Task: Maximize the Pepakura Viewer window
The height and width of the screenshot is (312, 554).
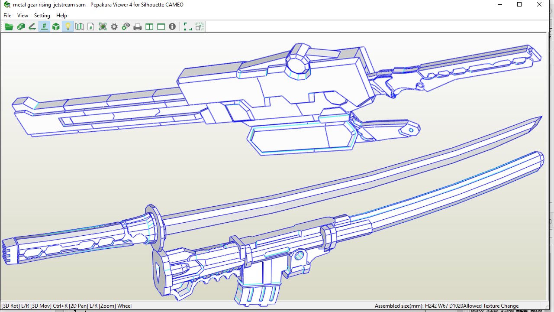Action: [x=519, y=5]
